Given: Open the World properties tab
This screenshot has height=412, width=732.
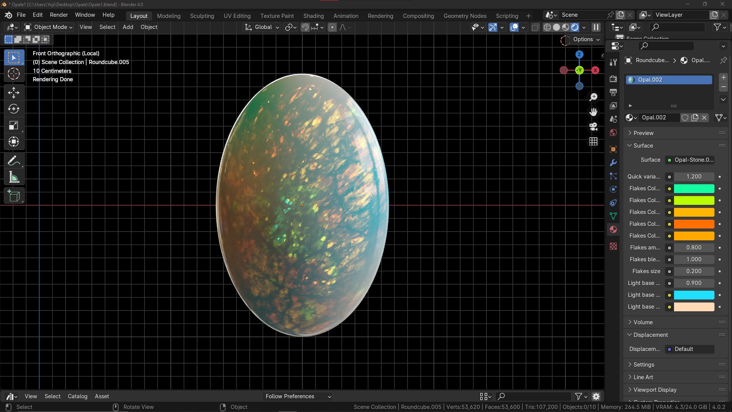Looking at the screenshot, I should pyautogui.click(x=613, y=132).
